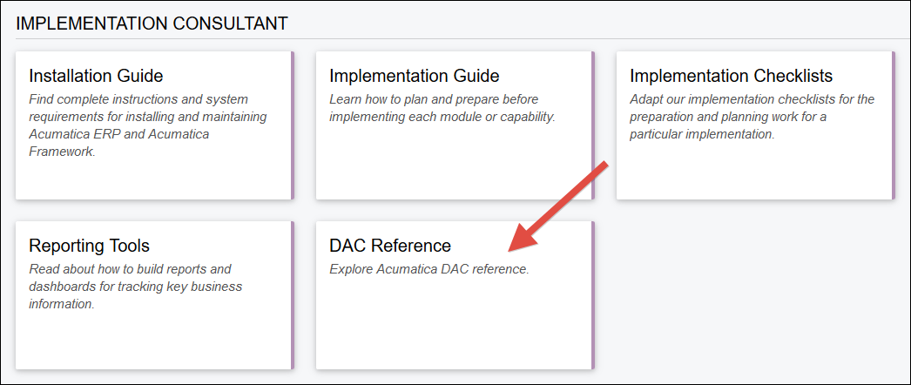The height and width of the screenshot is (385, 911).
Task: Click 'Explore Acumatica DAC reference' text
Action: click(x=429, y=269)
